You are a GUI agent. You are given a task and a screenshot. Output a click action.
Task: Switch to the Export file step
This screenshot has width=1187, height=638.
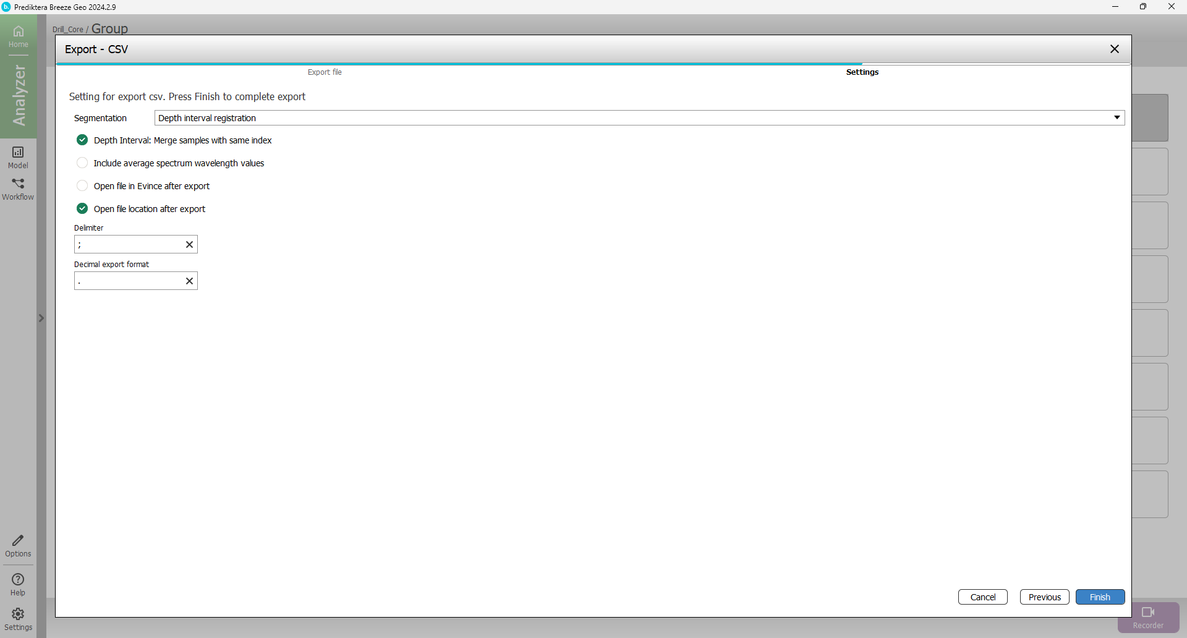(325, 72)
